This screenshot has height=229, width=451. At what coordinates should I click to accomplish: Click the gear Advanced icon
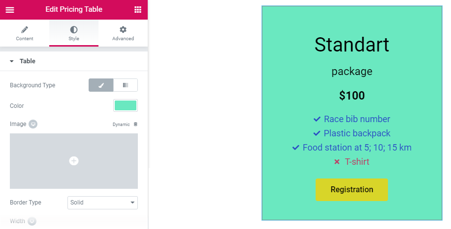tap(123, 29)
